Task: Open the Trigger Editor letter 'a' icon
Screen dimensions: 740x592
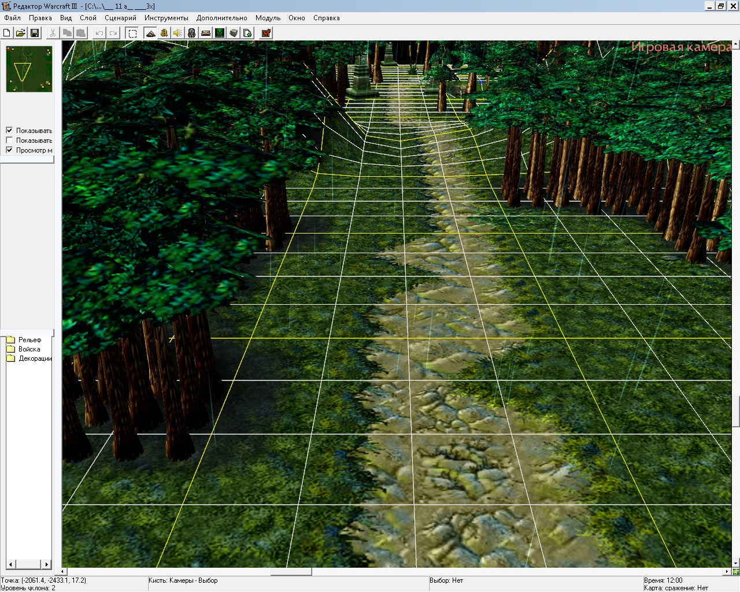Action: (164, 33)
